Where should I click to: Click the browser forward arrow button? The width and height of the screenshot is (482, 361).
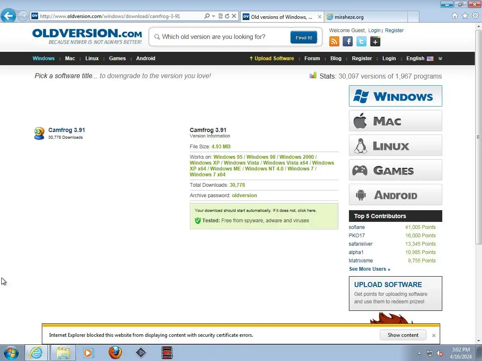[23, 16]
